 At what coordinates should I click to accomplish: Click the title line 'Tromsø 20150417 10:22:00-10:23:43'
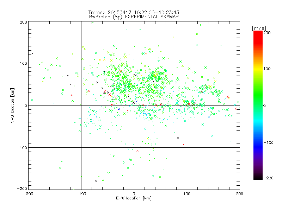(134, 12)
